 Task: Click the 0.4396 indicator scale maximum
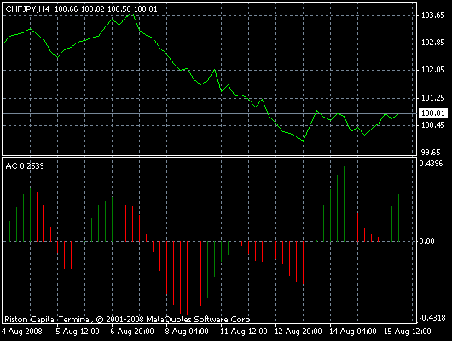click(x=431, y=164)
